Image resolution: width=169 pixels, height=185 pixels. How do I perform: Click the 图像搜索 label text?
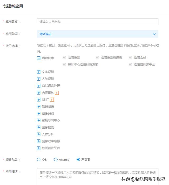tap(48, 127)
